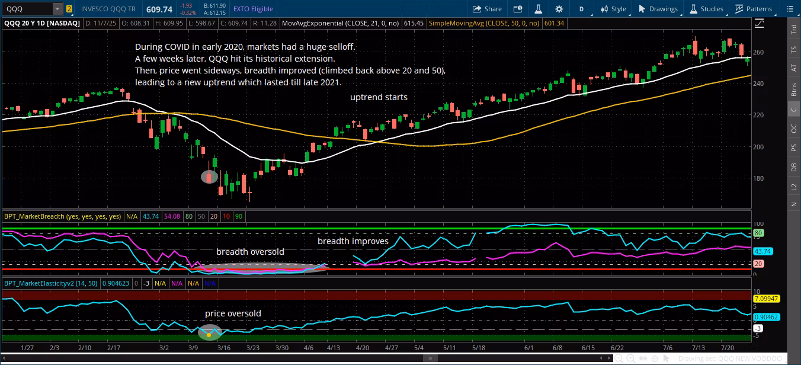The image size is (801, 365).
Task: Click the yellow number 2 color link badge
Action: [69, 9]
